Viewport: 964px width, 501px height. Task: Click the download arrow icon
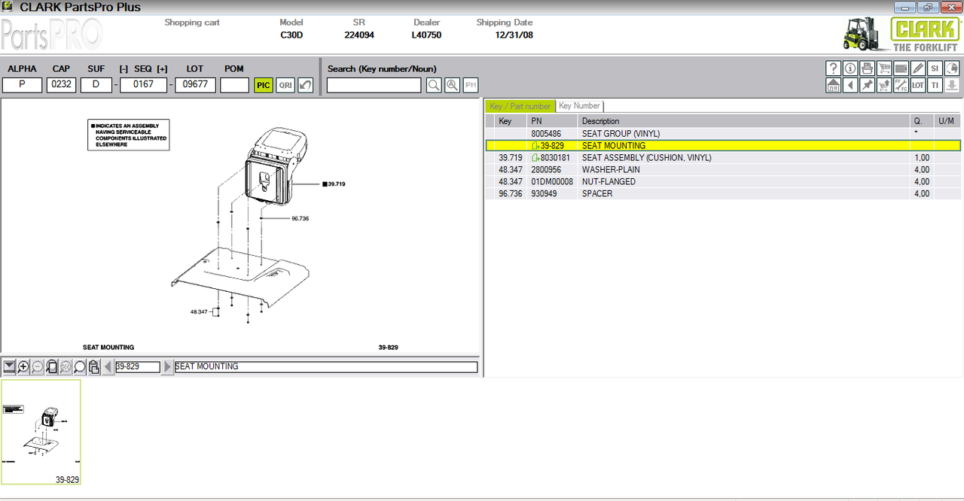tap(951, 85)
